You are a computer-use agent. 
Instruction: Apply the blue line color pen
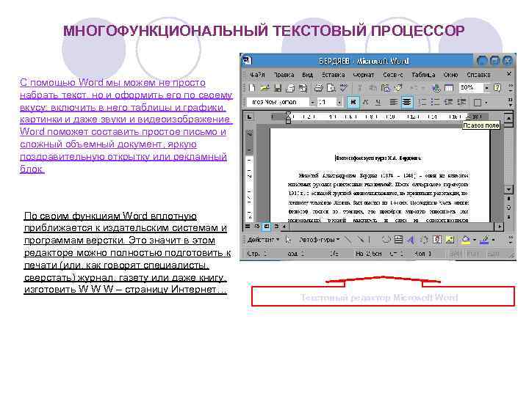pyautogui.click(x=485, y=239)
